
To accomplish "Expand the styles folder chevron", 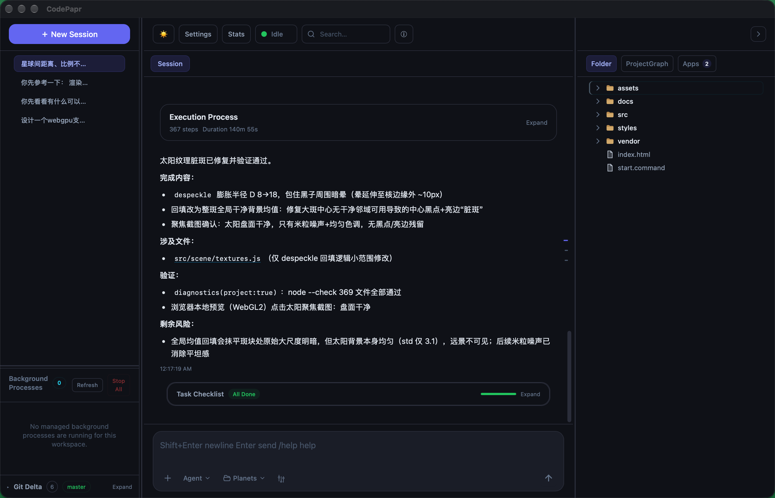I will pos(598,128).
